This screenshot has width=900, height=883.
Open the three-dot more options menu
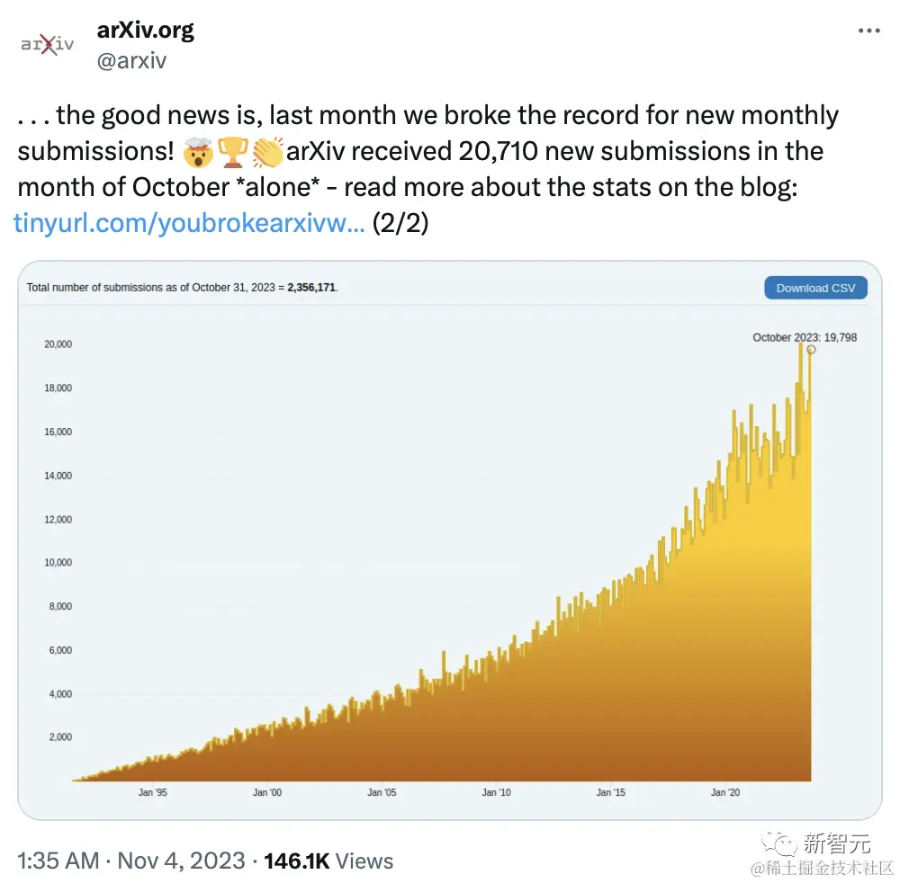pos(869,30)
